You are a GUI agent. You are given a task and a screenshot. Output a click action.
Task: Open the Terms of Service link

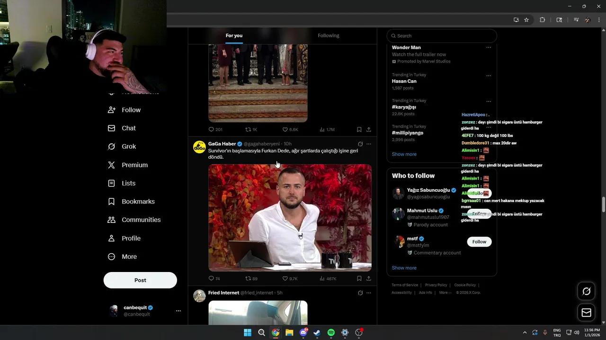(405, 285)
